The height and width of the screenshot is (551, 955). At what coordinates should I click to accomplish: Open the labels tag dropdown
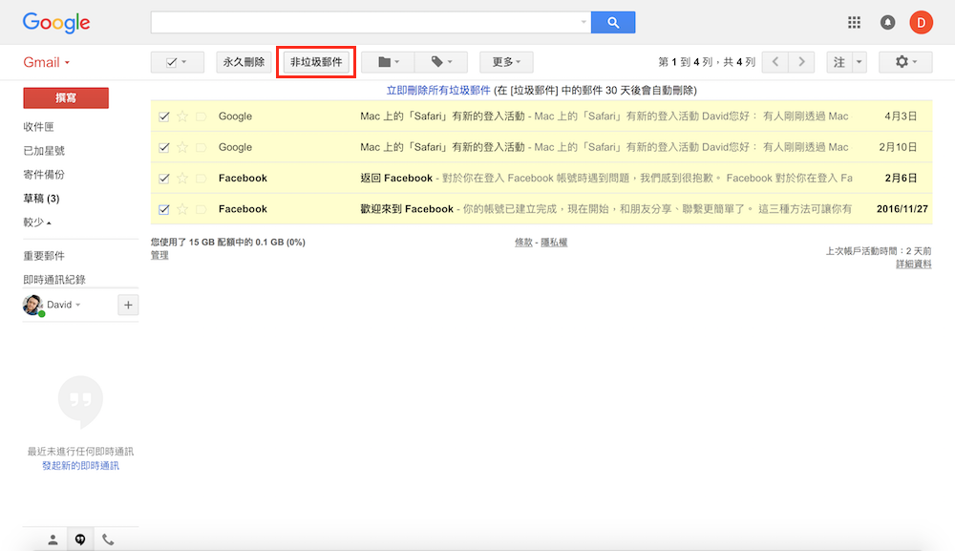(442, 62)
